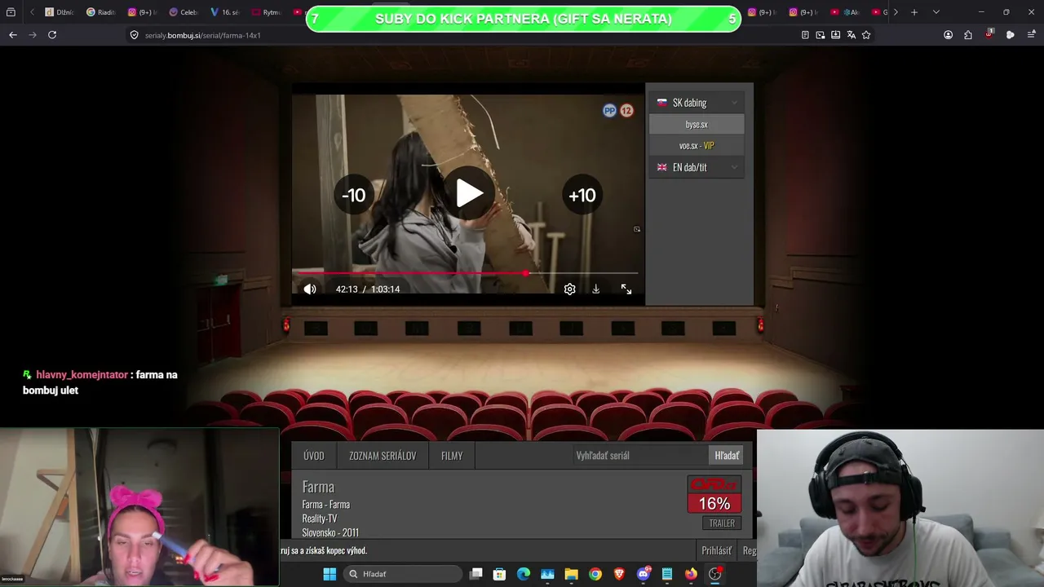Skip forward 10 seconds in video

[x=582, y=195]
